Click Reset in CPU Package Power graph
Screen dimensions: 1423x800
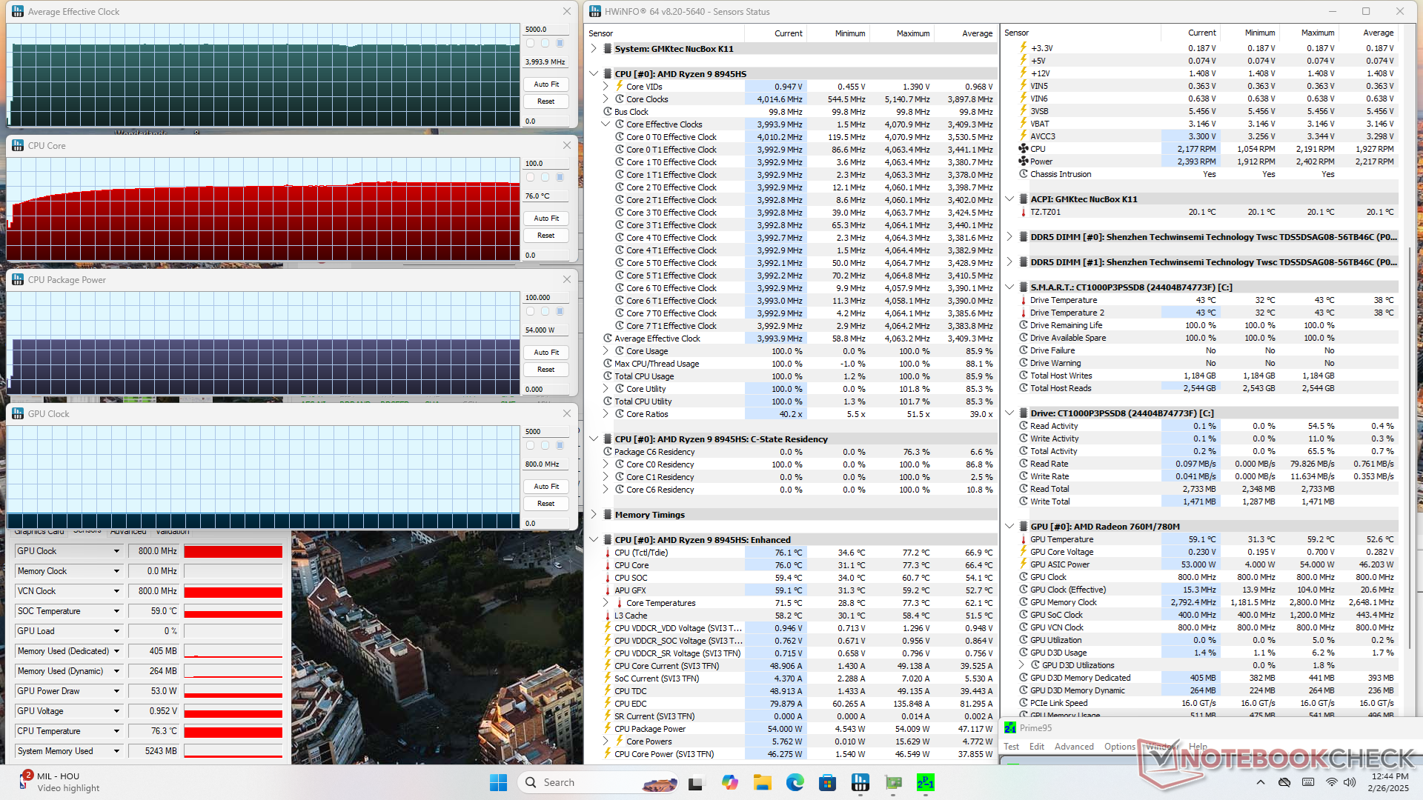click(546, 370)
